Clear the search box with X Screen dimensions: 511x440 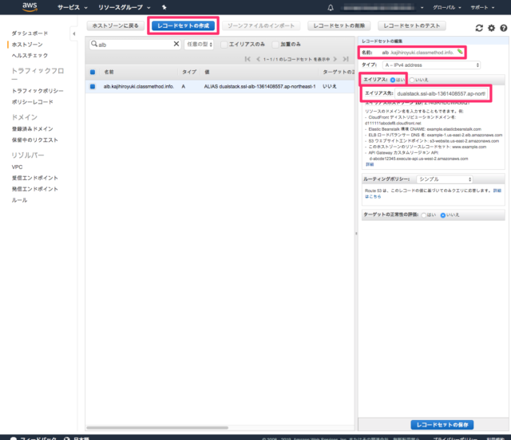[176, 45]
